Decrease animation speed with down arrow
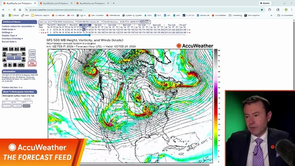 click(24, 54)
